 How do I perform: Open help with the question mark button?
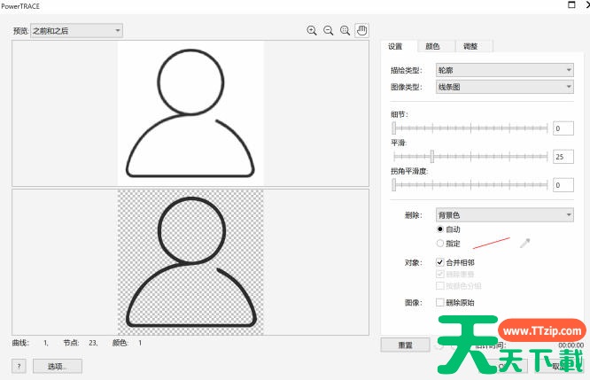19,365
